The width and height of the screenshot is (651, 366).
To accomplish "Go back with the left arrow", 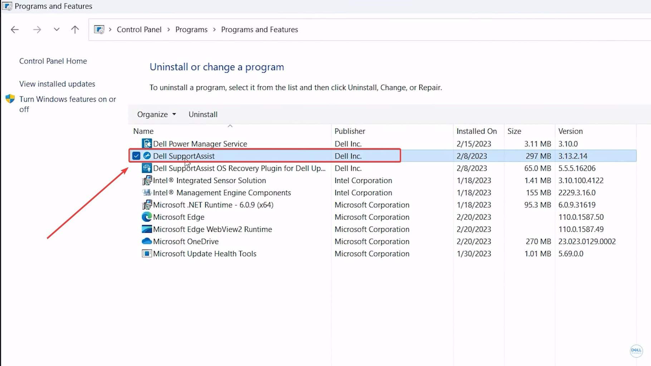I will pos(15,30).
